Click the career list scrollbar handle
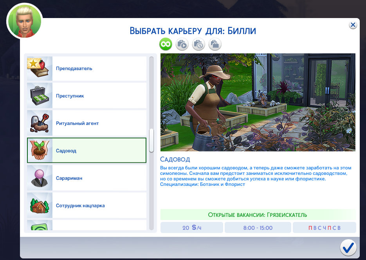 (151, 140)
